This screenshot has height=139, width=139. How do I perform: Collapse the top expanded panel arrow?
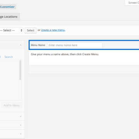[20, 45]
